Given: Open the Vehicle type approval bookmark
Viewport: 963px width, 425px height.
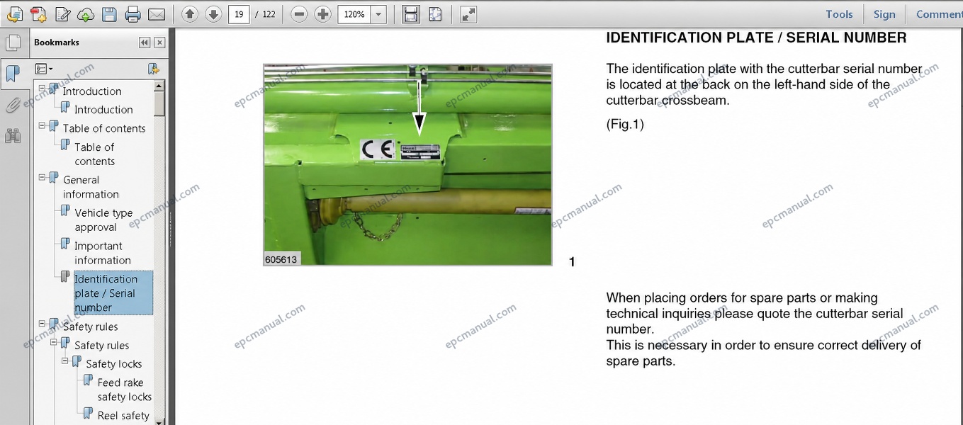Looking at the screenshot, I should coord(103,220).
